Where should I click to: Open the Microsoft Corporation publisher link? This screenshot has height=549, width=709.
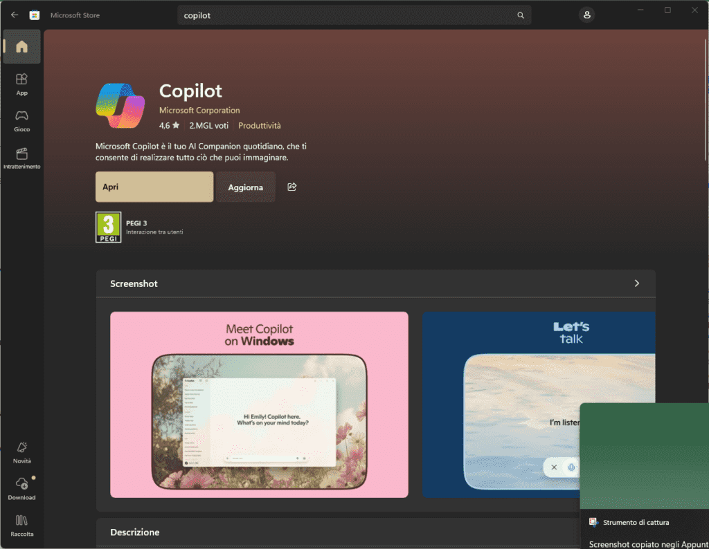click(199, 111)
